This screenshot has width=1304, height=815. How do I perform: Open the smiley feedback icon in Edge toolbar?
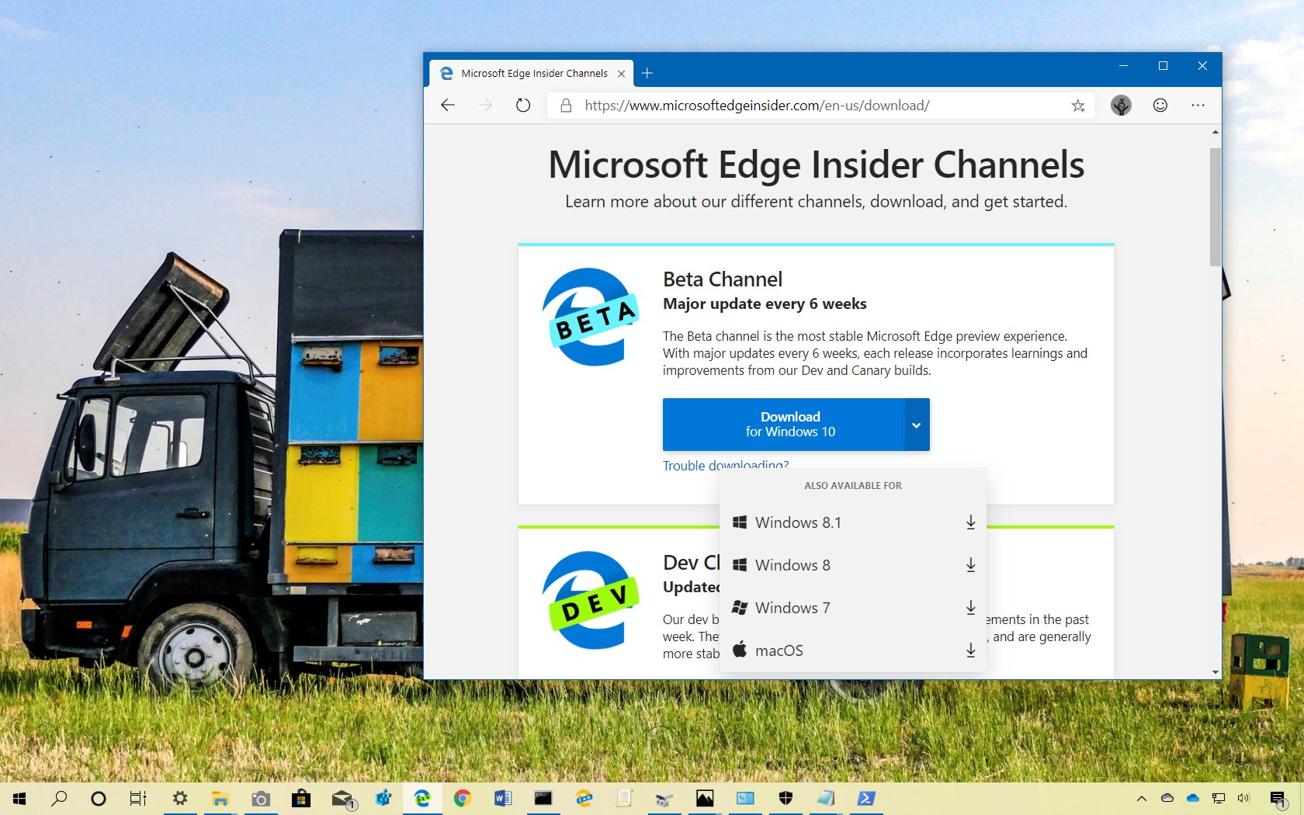[1160, 106]
